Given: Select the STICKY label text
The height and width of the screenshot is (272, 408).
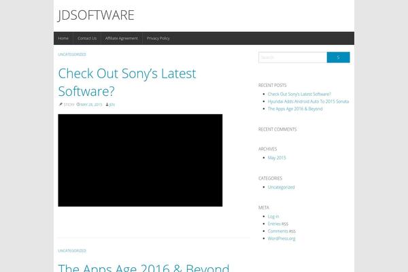Looking at the screenshot, I should (x=69, y=105).
